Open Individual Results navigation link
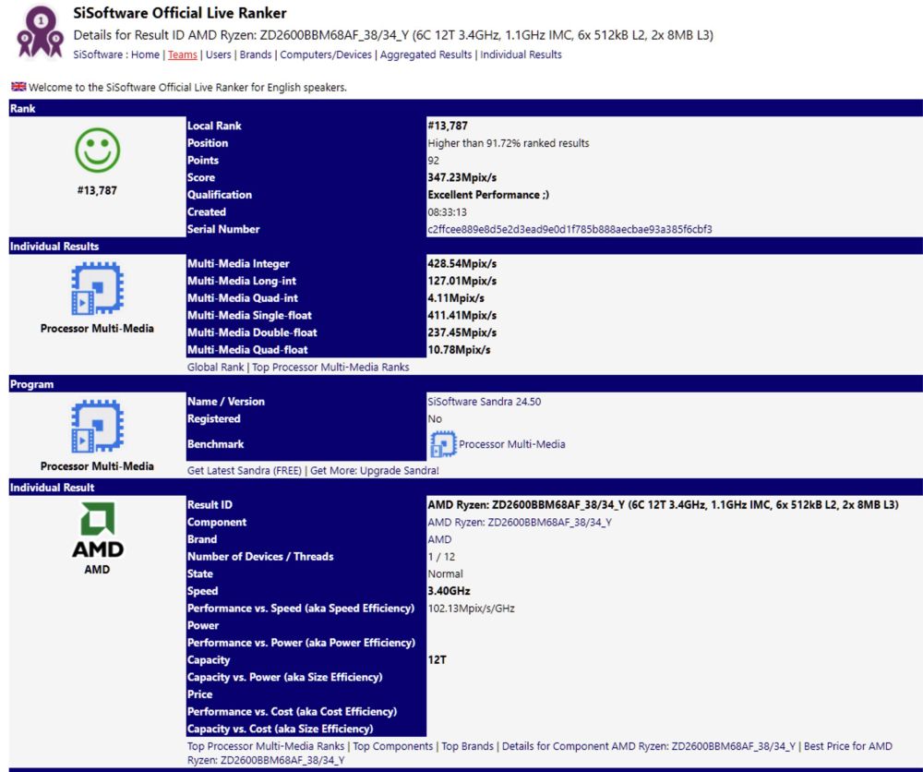 [521, 54]
